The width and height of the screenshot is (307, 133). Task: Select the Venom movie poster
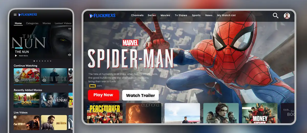click(54, 100)
